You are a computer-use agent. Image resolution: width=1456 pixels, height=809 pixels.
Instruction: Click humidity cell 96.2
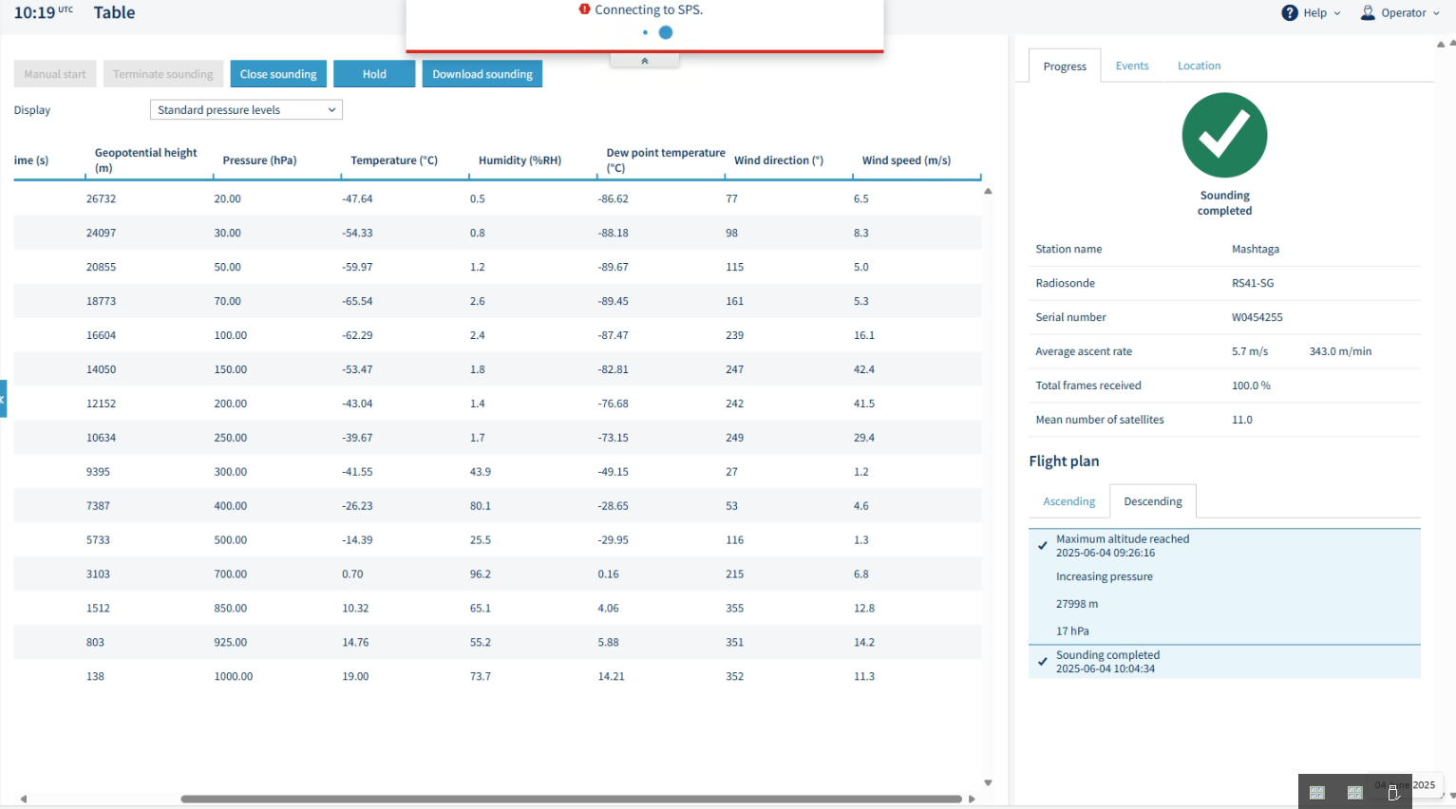click(481, 575)
